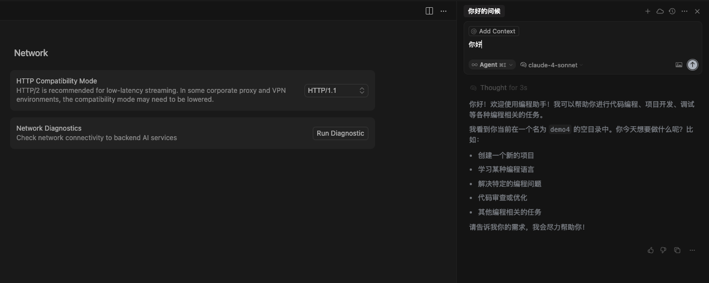Image resolution: width=709 pixels, height=283 pixels.
Task: Expand the Agent mode selector
Action: tap(492, 65)
